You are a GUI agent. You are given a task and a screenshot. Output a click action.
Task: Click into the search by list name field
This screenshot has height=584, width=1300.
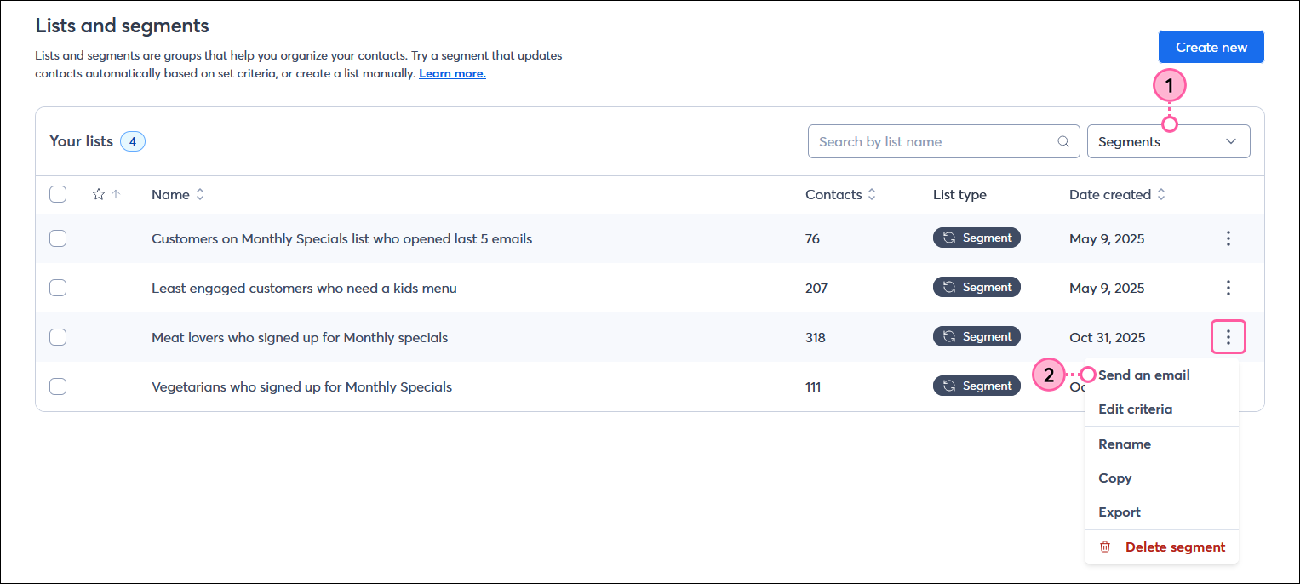(x=928, y=140)
